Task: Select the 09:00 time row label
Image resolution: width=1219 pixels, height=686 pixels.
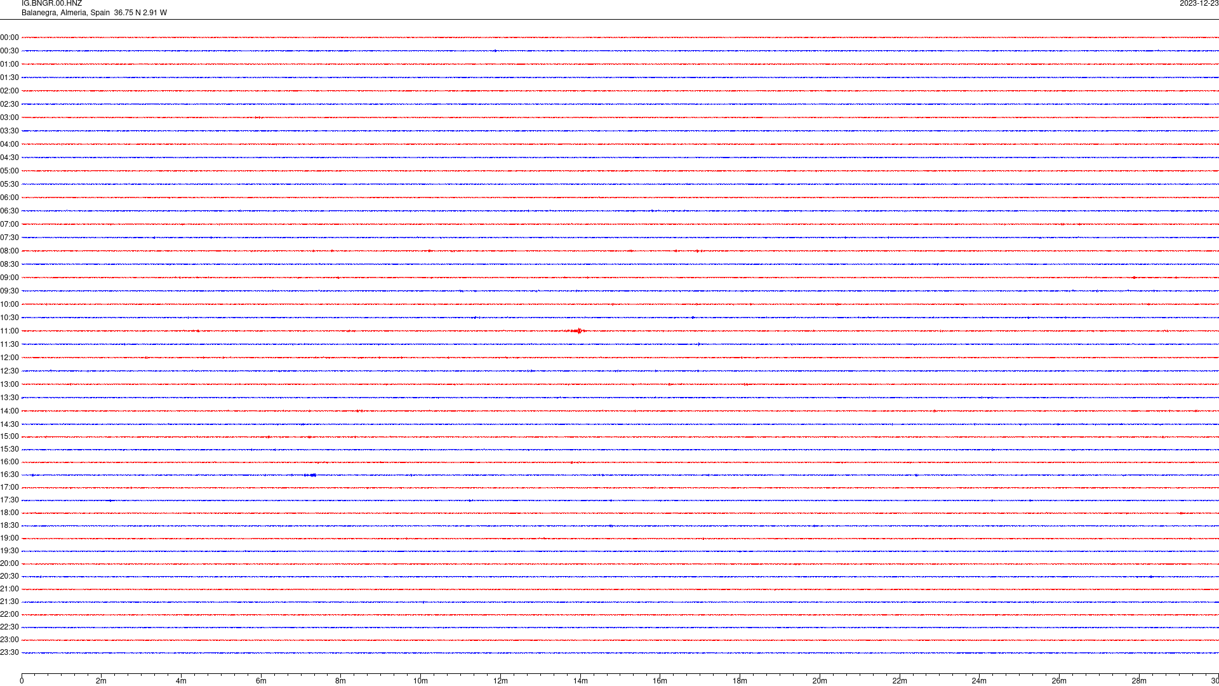Action: (x=10, y=278)
